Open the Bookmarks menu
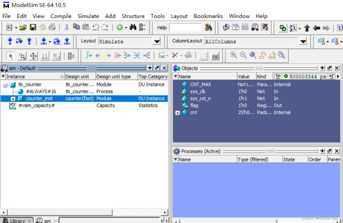 208,16
